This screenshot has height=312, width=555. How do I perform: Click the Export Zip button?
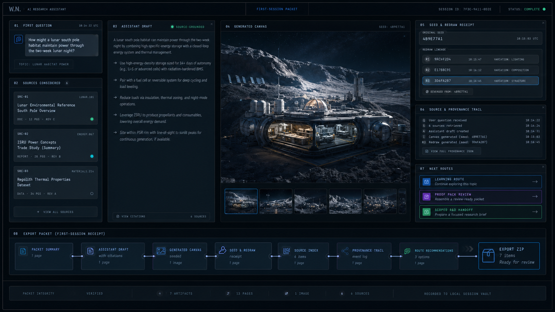509,256
